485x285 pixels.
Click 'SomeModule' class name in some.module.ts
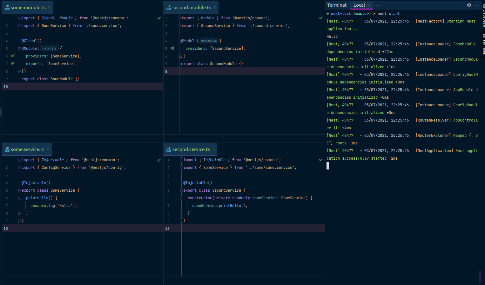[62, 79]
